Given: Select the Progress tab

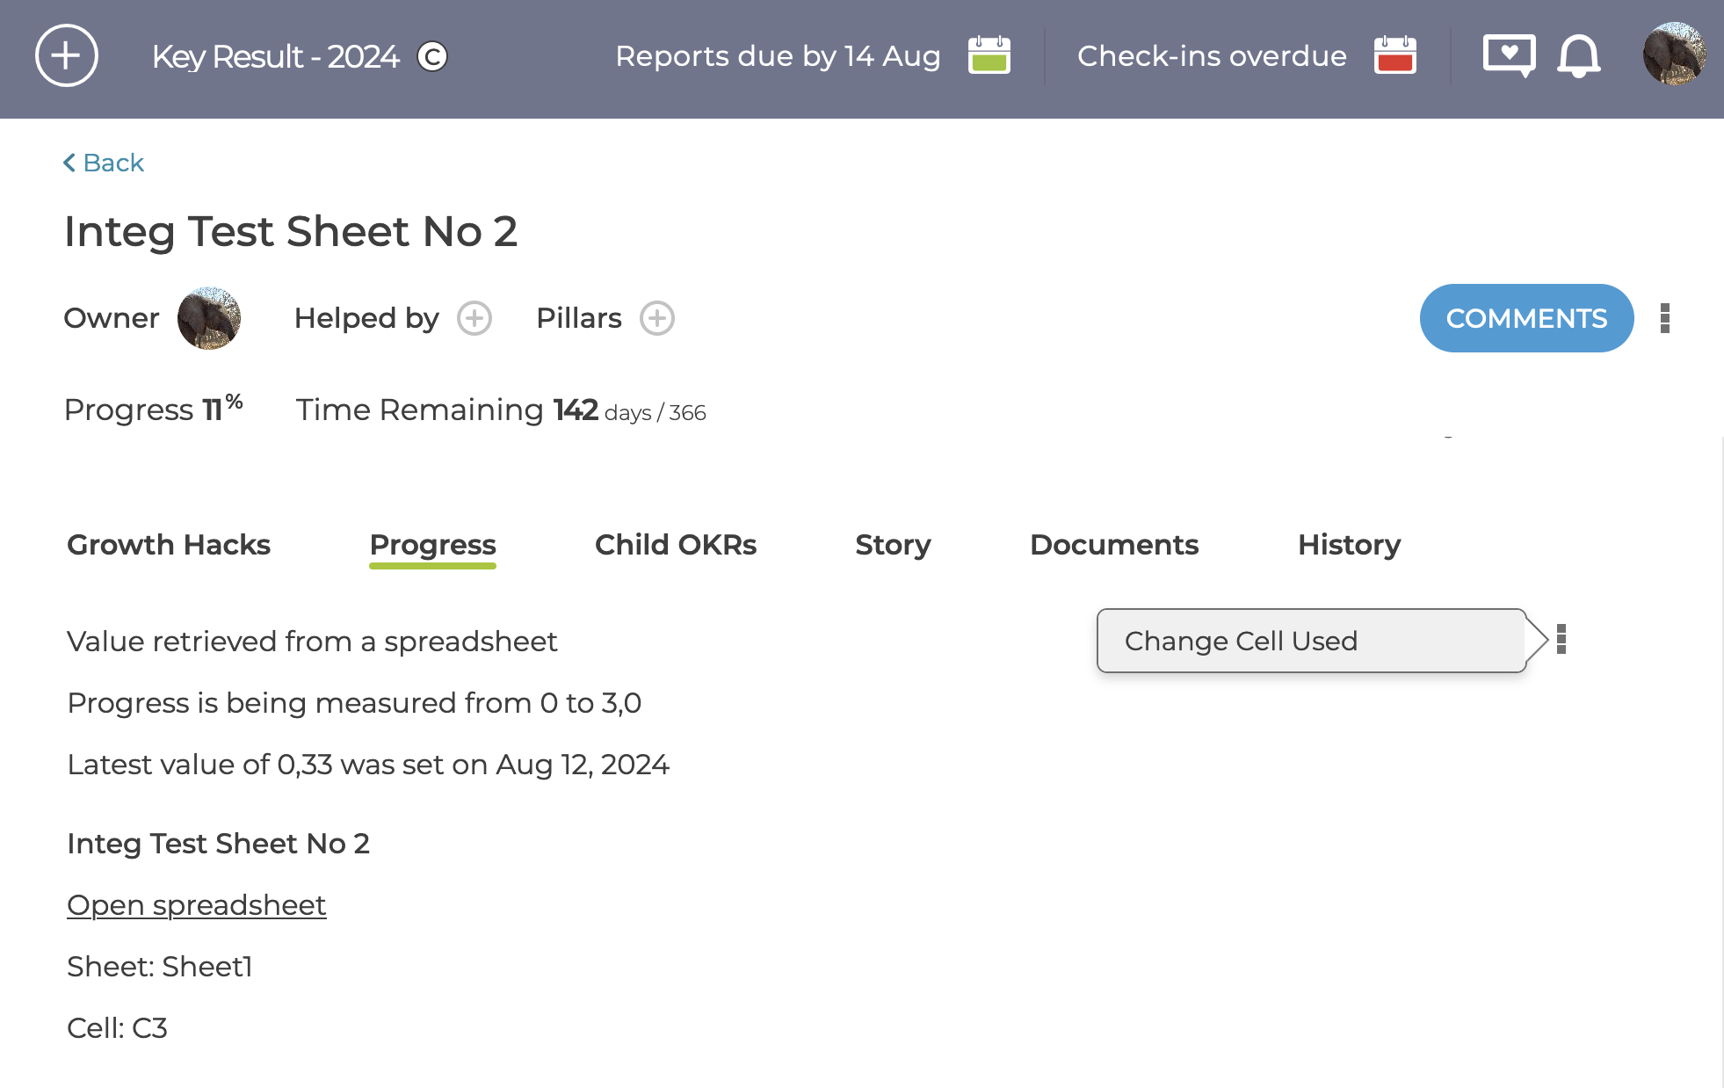Looking at the screenshot, I should [433, 545].
